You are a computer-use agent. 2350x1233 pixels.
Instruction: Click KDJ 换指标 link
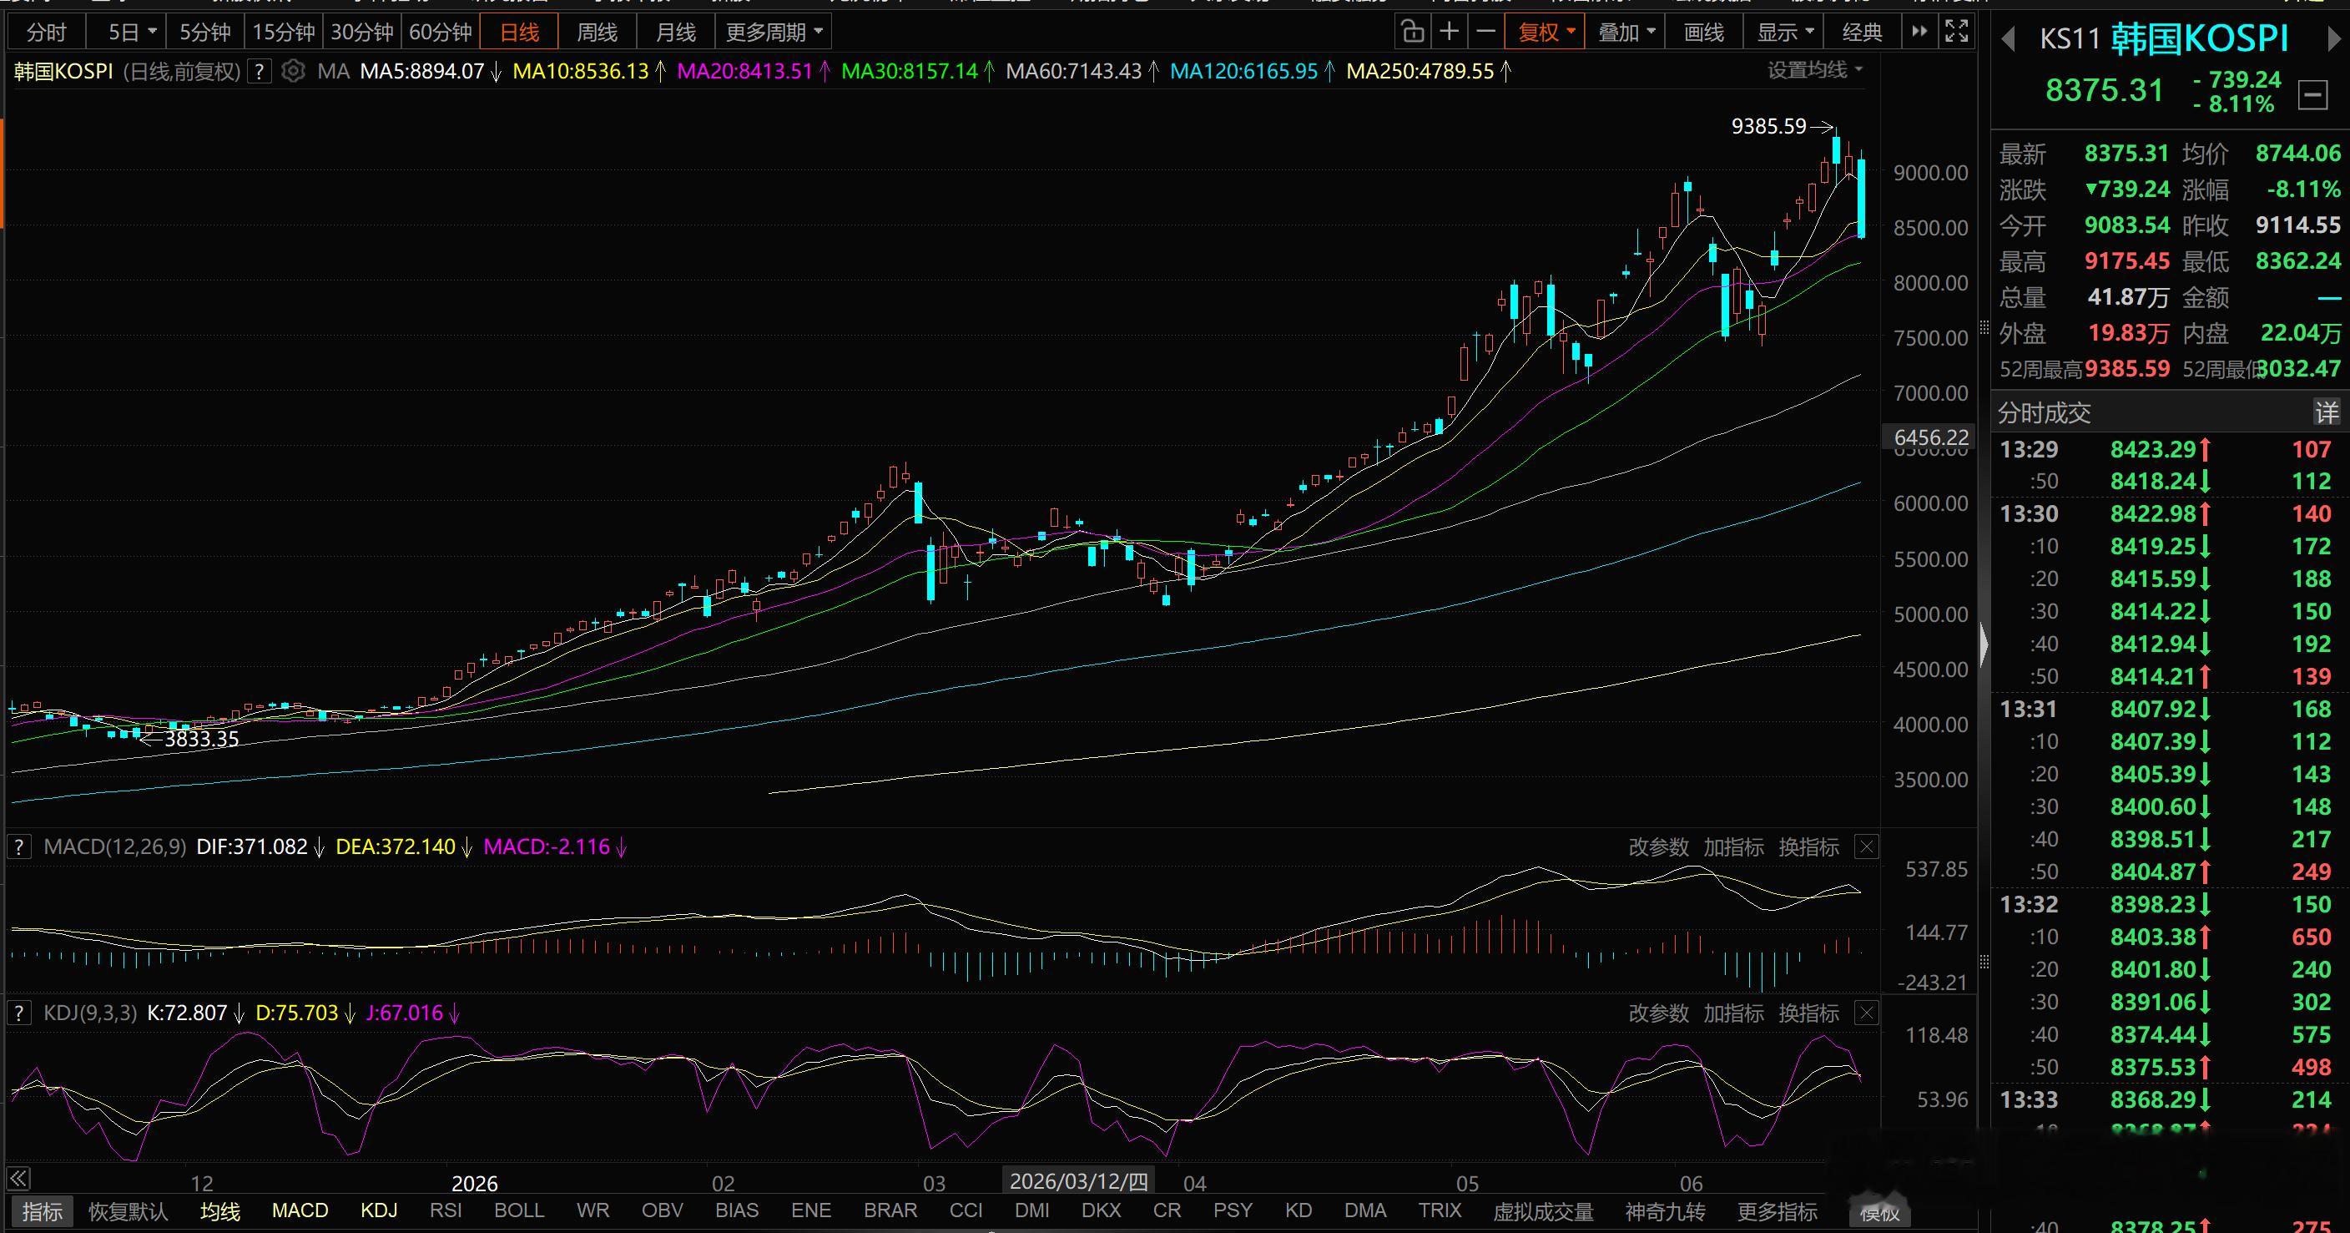click(x=1808, y=1013)
